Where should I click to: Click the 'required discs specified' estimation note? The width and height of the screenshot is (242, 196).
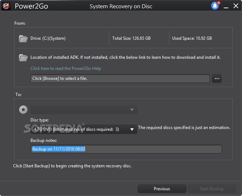point(184,128)
